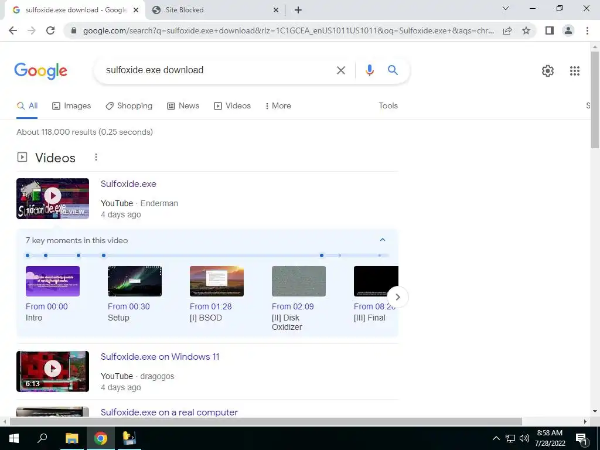
Task: Jump to From 00:30 Setup moment
Action: (x=128, y=306)
